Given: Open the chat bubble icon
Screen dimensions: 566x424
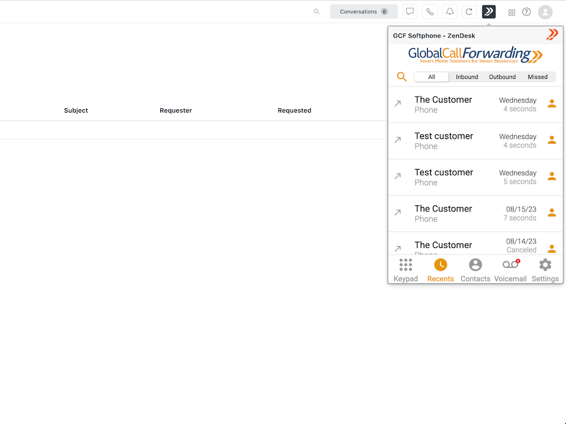Looking at the screenshot, I should (x=410, y=12).
